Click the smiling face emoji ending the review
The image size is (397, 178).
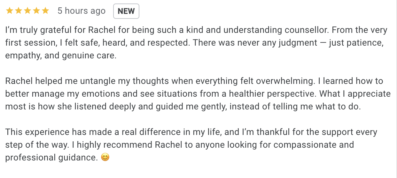pyautogui.click(x=105, y=157)
